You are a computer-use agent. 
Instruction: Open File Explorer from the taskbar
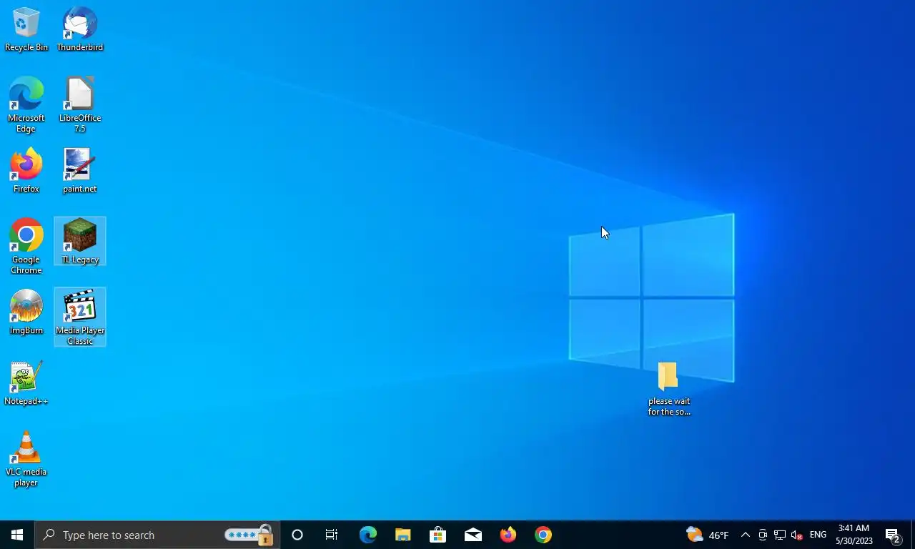[x=402, y=535]
